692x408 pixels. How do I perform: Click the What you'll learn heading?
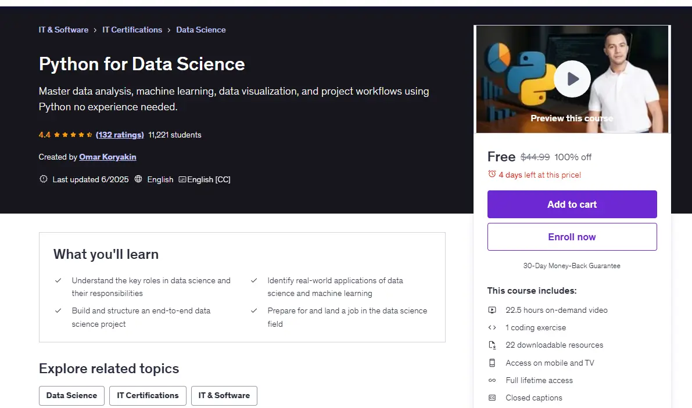[x=106, y=254]
